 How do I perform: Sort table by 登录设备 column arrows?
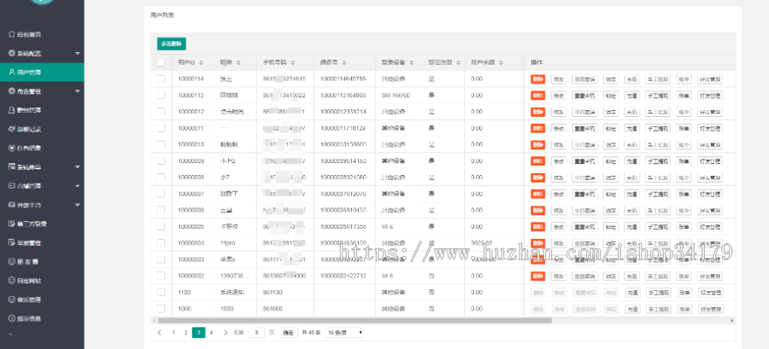pyautogui.click(x=411, y=62)
